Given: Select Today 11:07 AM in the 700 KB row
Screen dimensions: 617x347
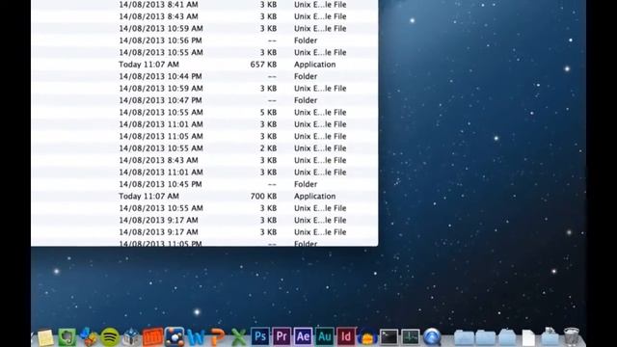Looking at the screenshot, I should 149,197.
